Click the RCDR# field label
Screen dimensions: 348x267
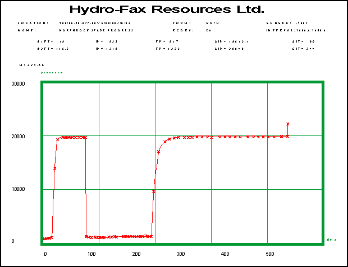coord(182,30)
